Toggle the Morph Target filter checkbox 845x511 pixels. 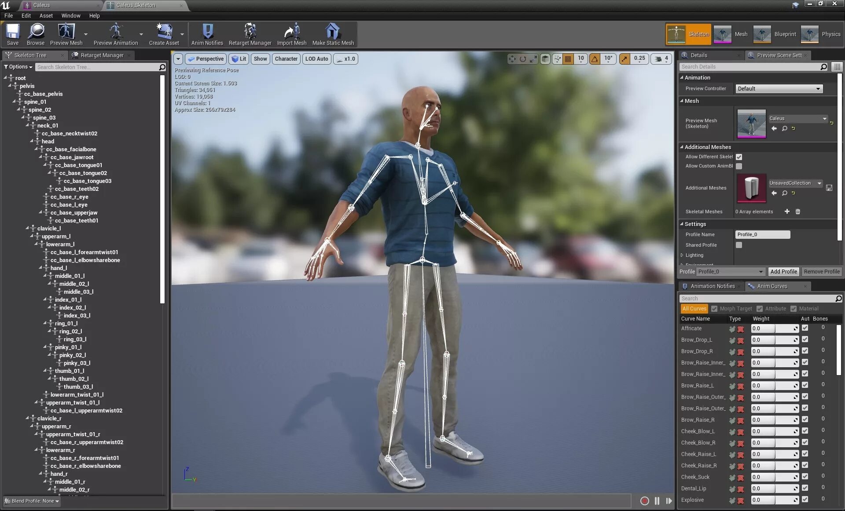(714, 309)
